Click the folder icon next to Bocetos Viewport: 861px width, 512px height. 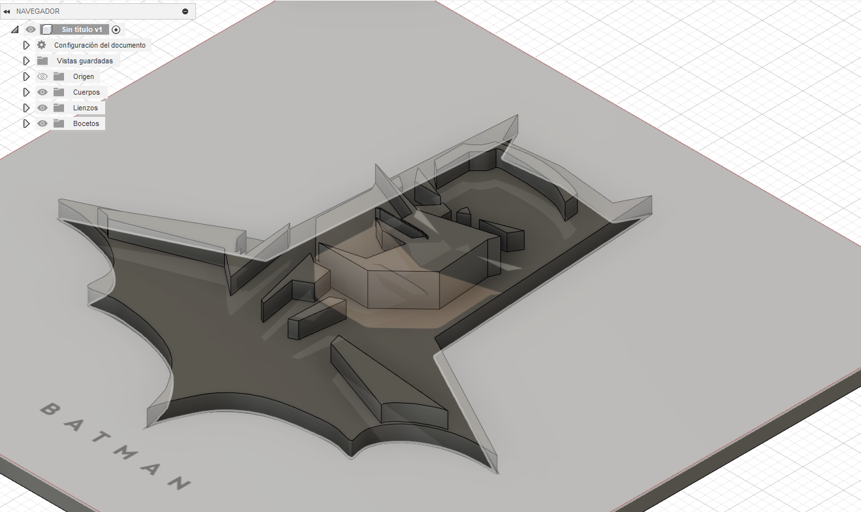pos(59,123)
